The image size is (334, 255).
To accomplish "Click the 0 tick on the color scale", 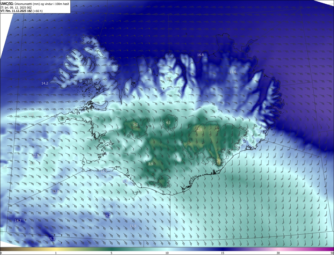I will point(1,253).
